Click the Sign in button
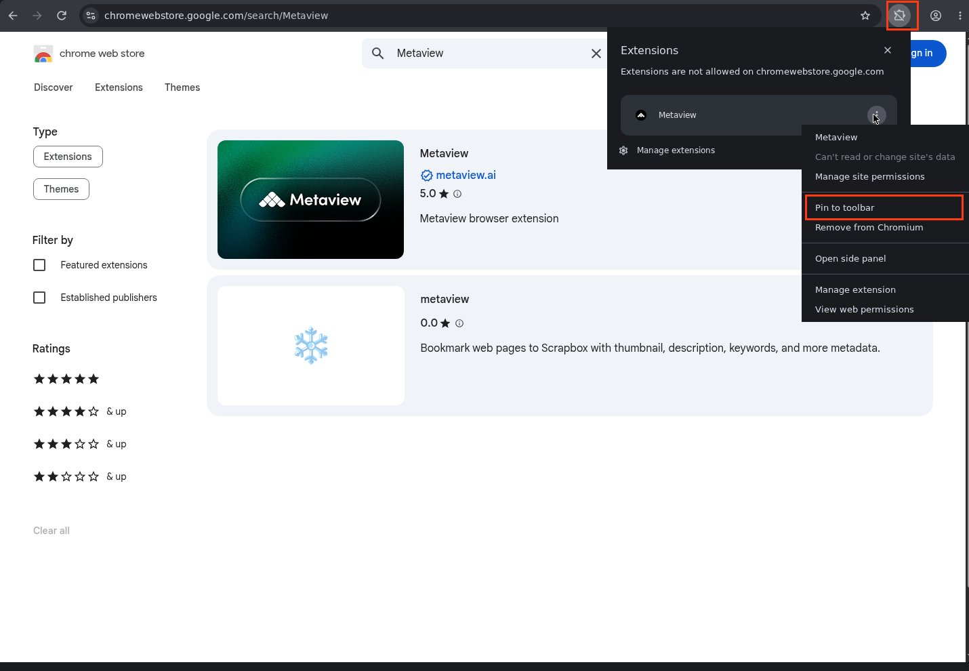 tap(928, 54)
